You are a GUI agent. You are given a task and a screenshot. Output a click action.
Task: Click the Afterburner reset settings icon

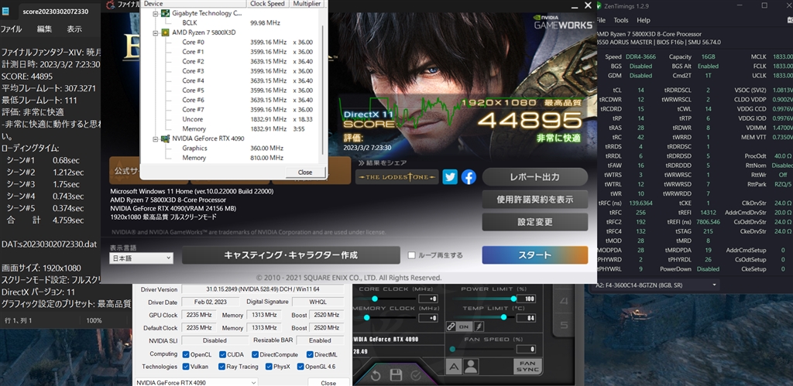(x=376, y=375)
